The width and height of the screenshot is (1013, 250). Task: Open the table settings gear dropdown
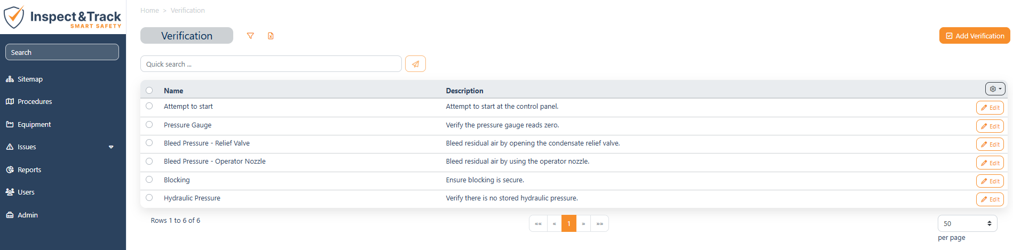(995, 89)
